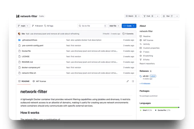
Task: Open .pre-commit-config.yaml file
Action: click(x=33, y=46)
